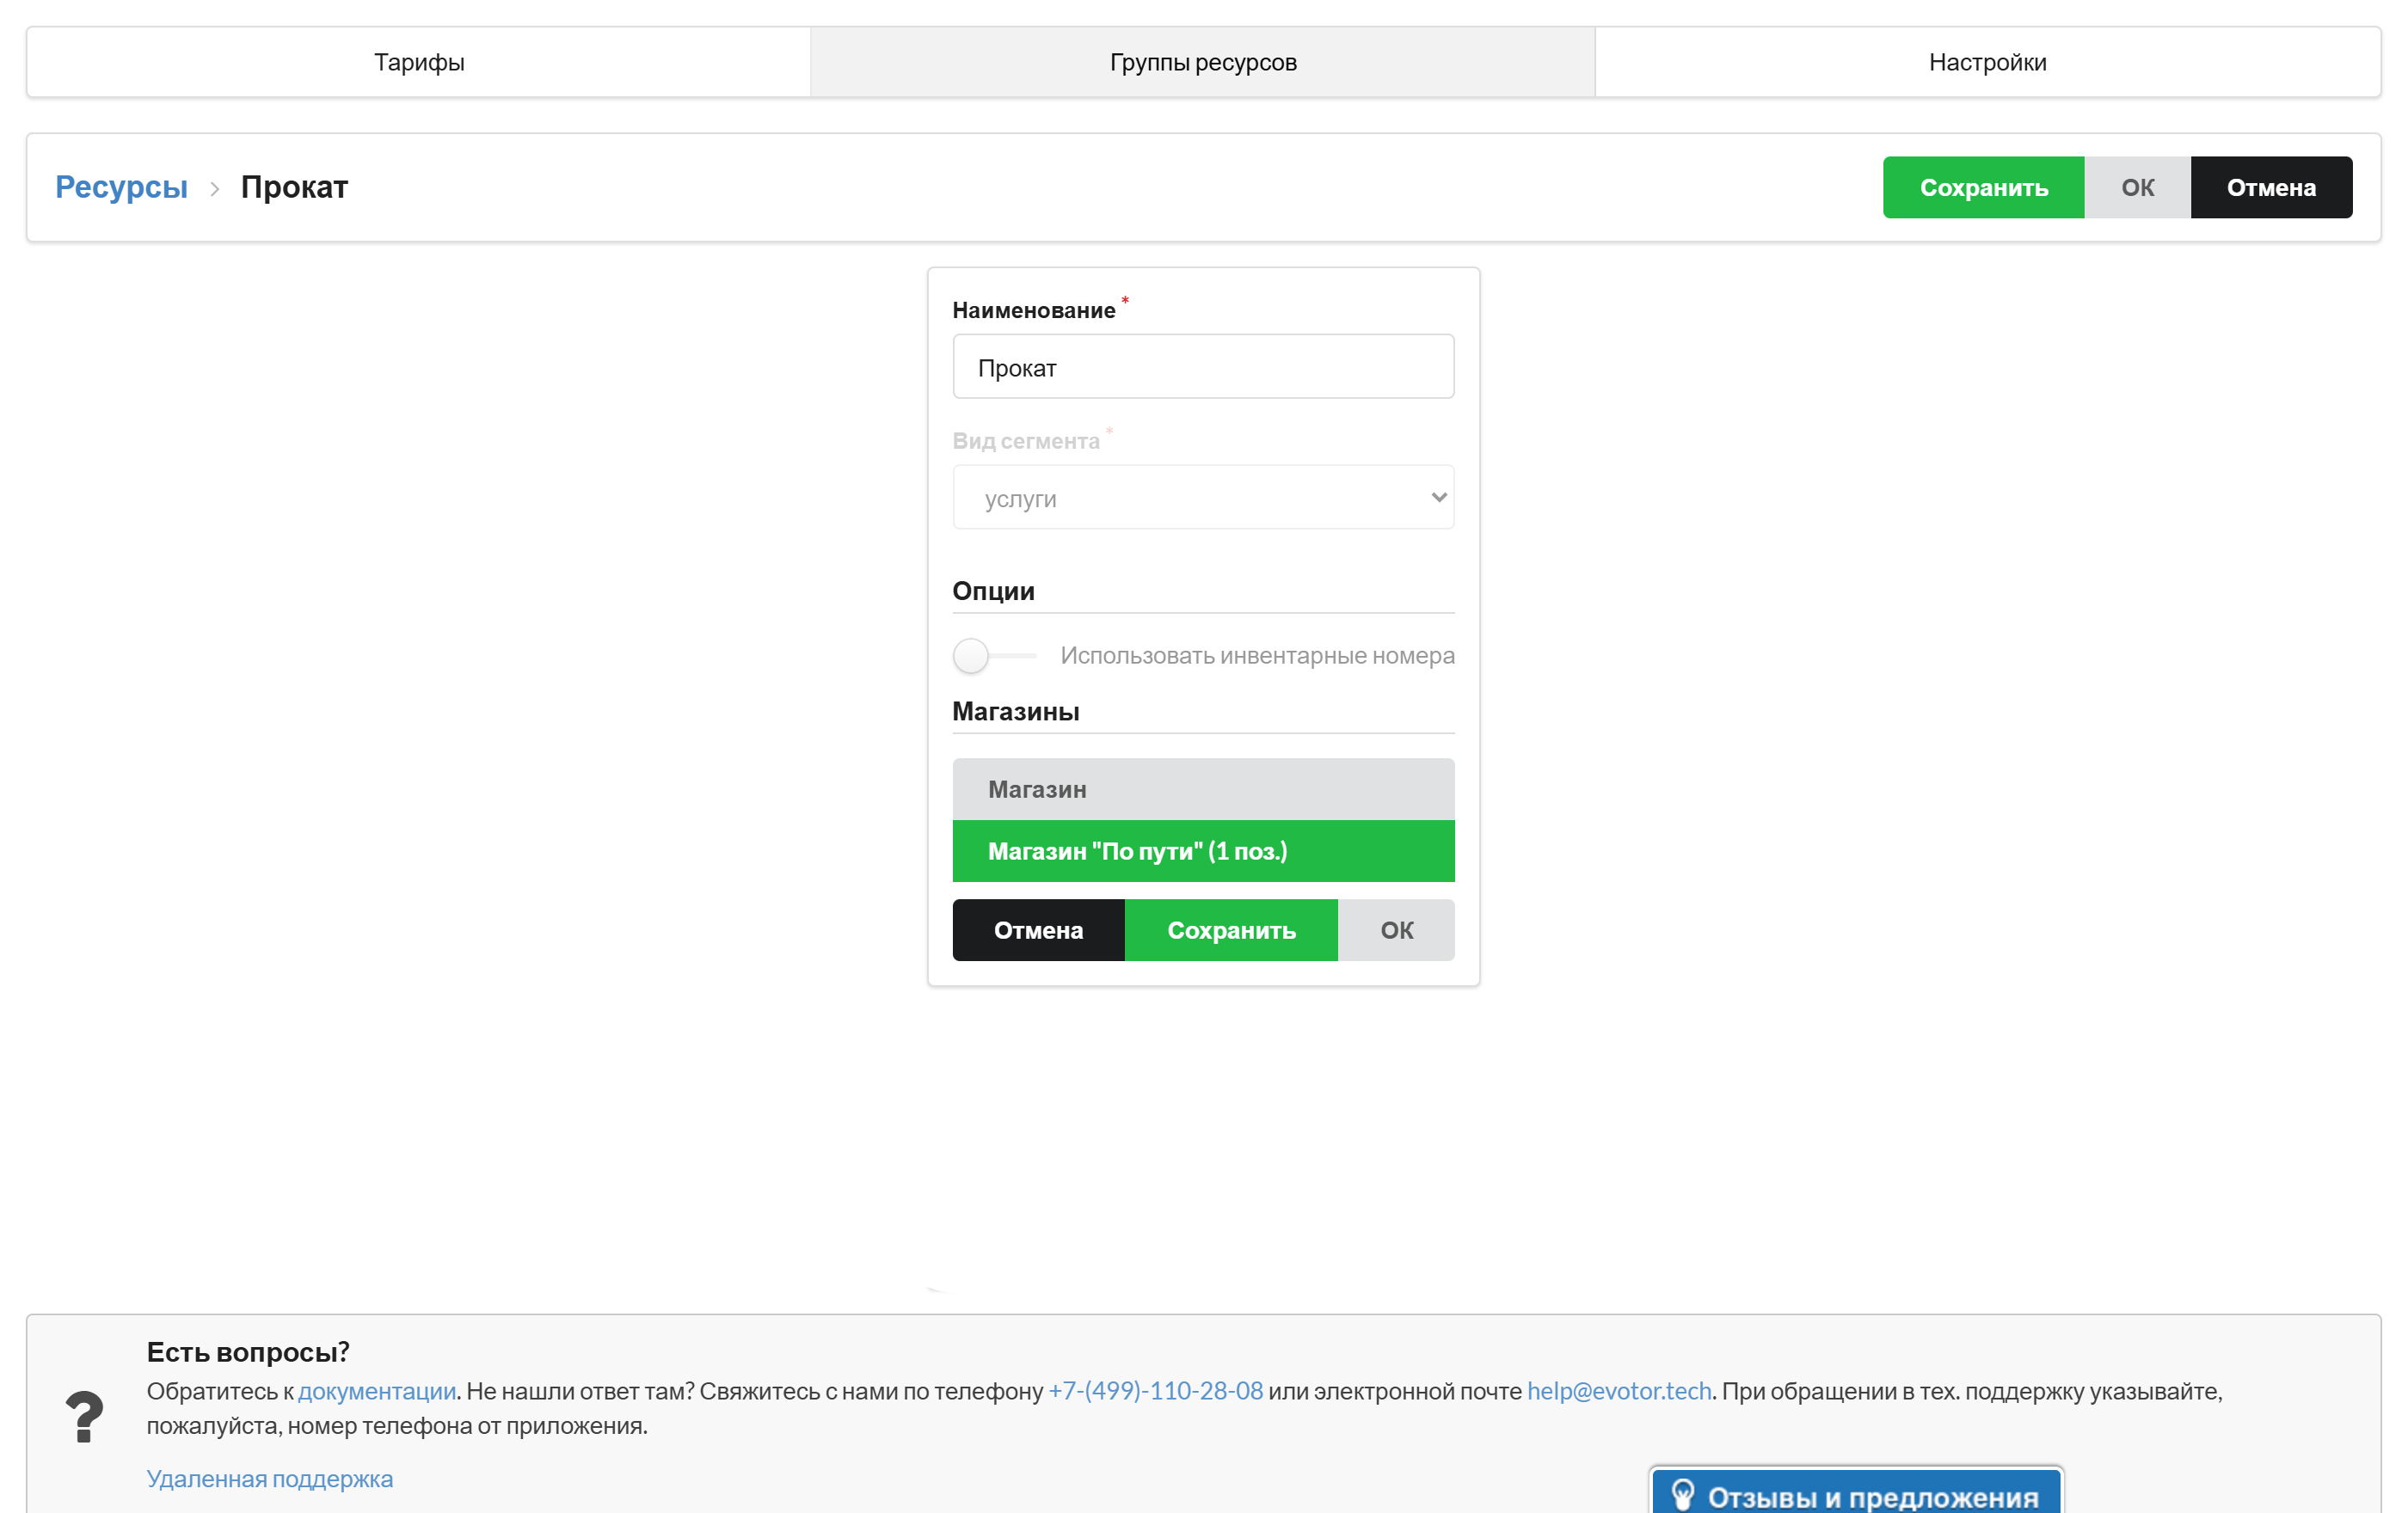This screenshot has width=2408, height=1513.
Task: Click the Наименование input field
Action: (x=1203, y=367)
